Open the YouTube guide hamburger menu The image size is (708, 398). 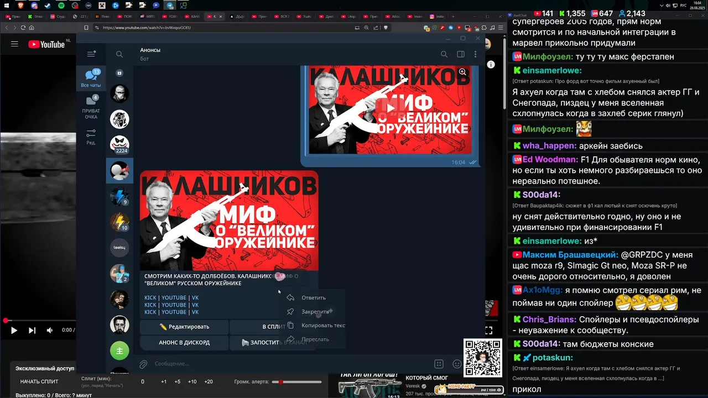14,44
